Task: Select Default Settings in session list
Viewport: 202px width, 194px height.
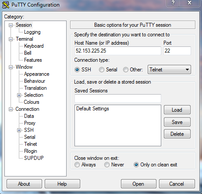Action: [x=92, y=109]
